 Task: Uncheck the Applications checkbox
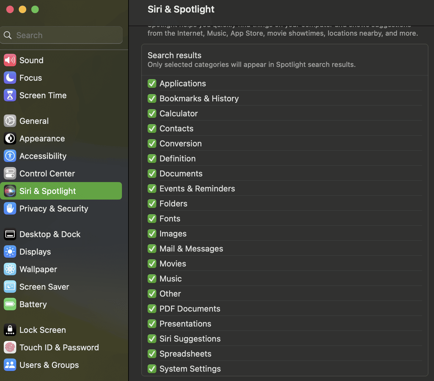tap(152, 84)
